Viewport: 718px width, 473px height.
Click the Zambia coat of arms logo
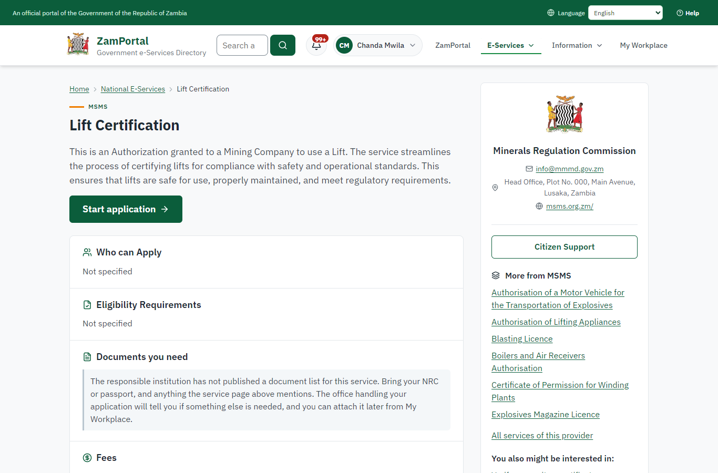pyautogui.click(x=78, y=45)
